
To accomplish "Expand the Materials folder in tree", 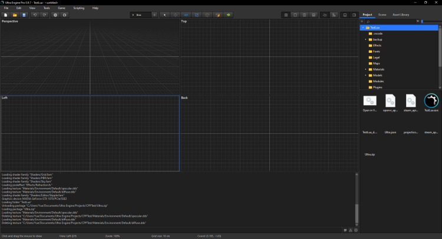I will [x=365, y=69].
